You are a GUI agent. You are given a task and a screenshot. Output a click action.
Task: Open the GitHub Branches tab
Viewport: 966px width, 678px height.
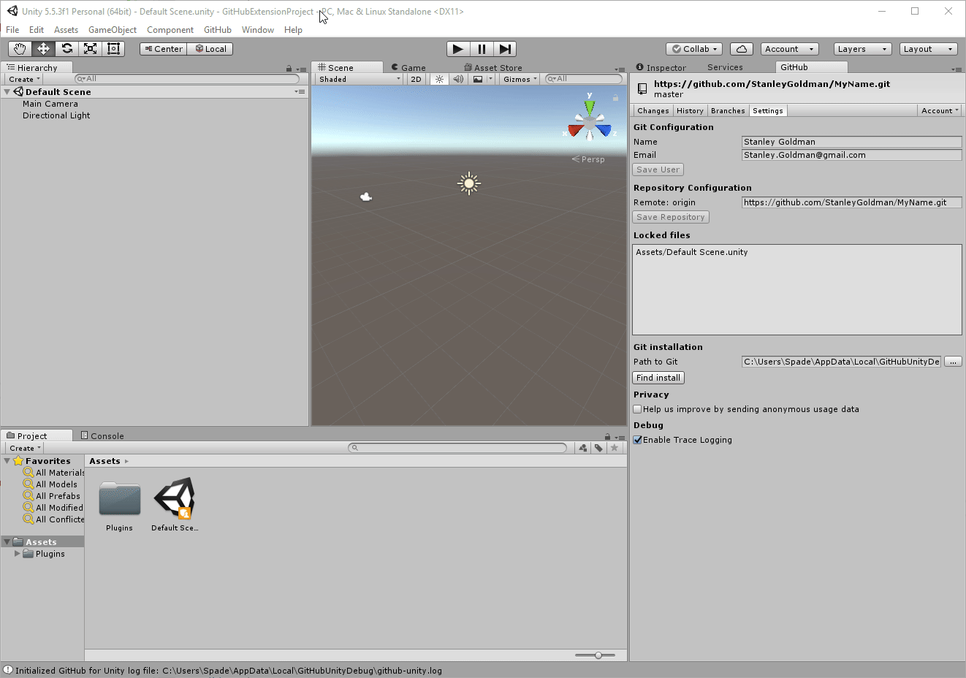coord(728,110)
